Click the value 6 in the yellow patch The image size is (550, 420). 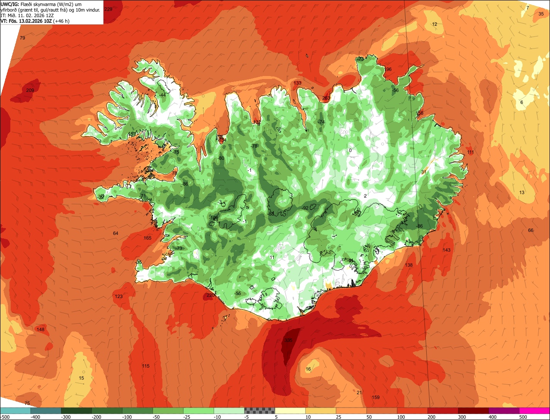pyautogui.click(x=522, y=102)
